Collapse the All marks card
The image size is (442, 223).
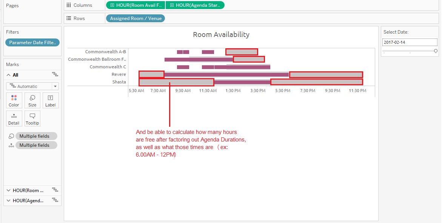click(8, 74)
